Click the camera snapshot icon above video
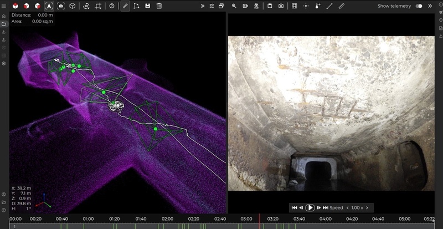This screenshot has width=443, height=229. click(281, 6)
